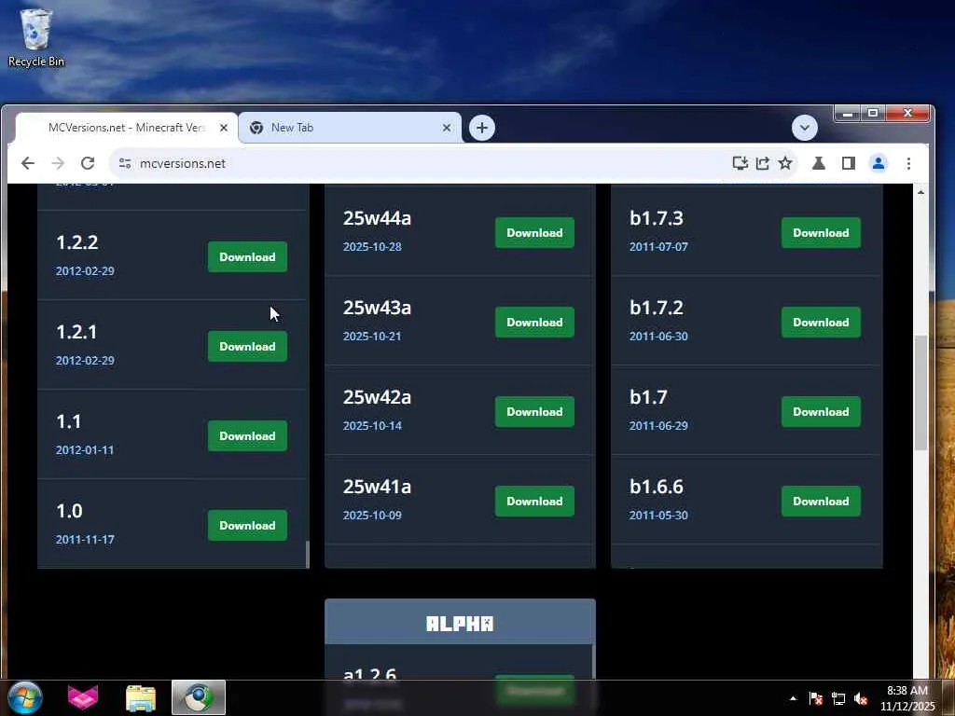Select the version label b1.6.6
Viewport: 955px width, 716px height.
pos(657,487)
